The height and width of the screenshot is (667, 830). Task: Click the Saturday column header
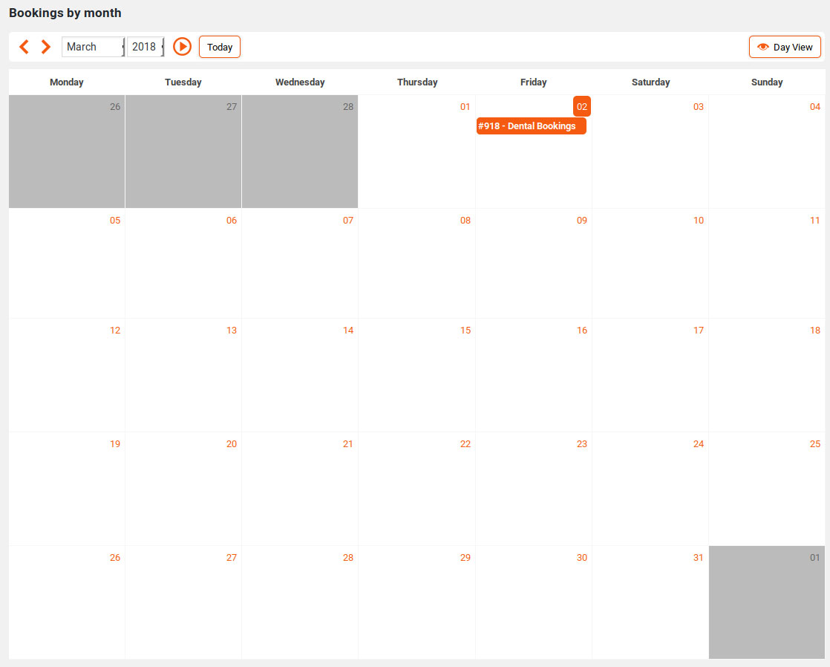point(650,82)
